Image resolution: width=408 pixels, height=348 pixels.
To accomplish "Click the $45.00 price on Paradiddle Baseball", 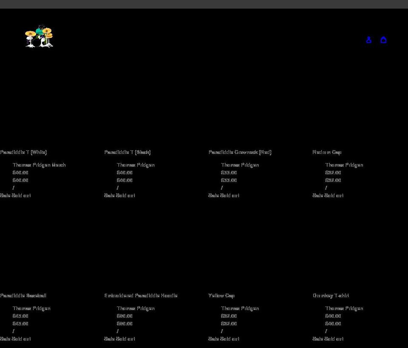I will coord(20,316).
